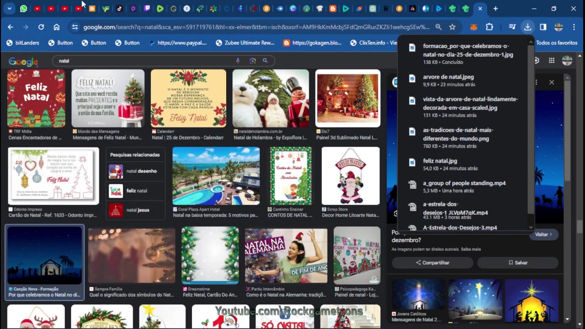585x329 pixels.
Task: Open the Elo7 fireplace tree image
Action: (348, 98)
